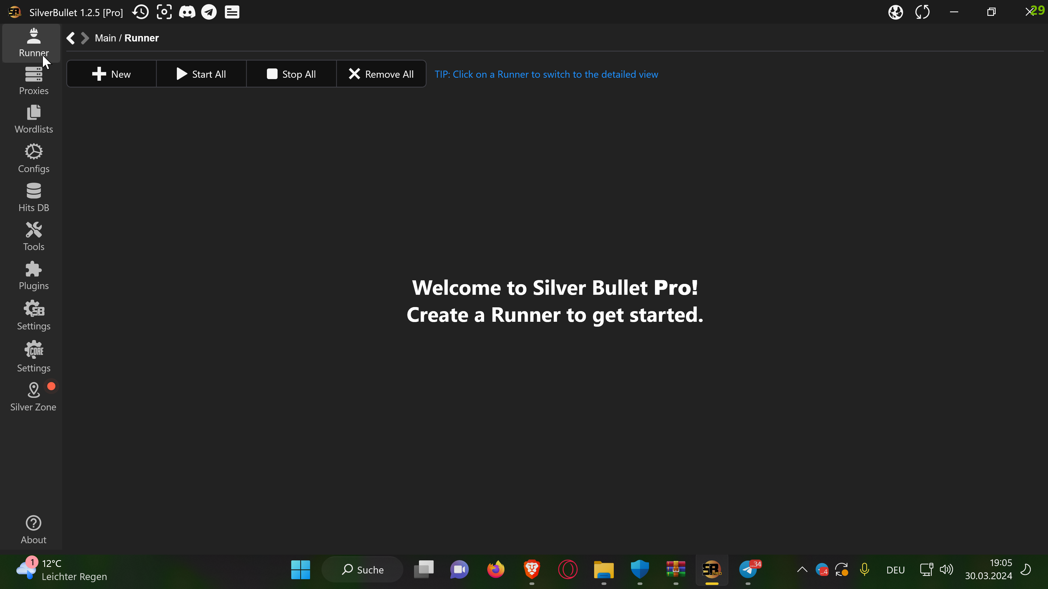
Task: Open the Plugins section
Action: (x=33, y=275)
